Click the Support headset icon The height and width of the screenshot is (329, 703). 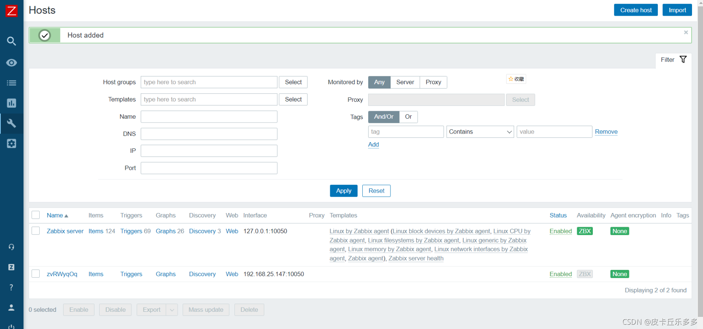pyautogui.click(x=11, y=247)
